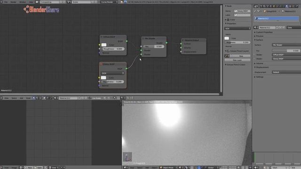Click the material name field Material.012 in properties
Screen dimensions: 301x169
(267, 28)
